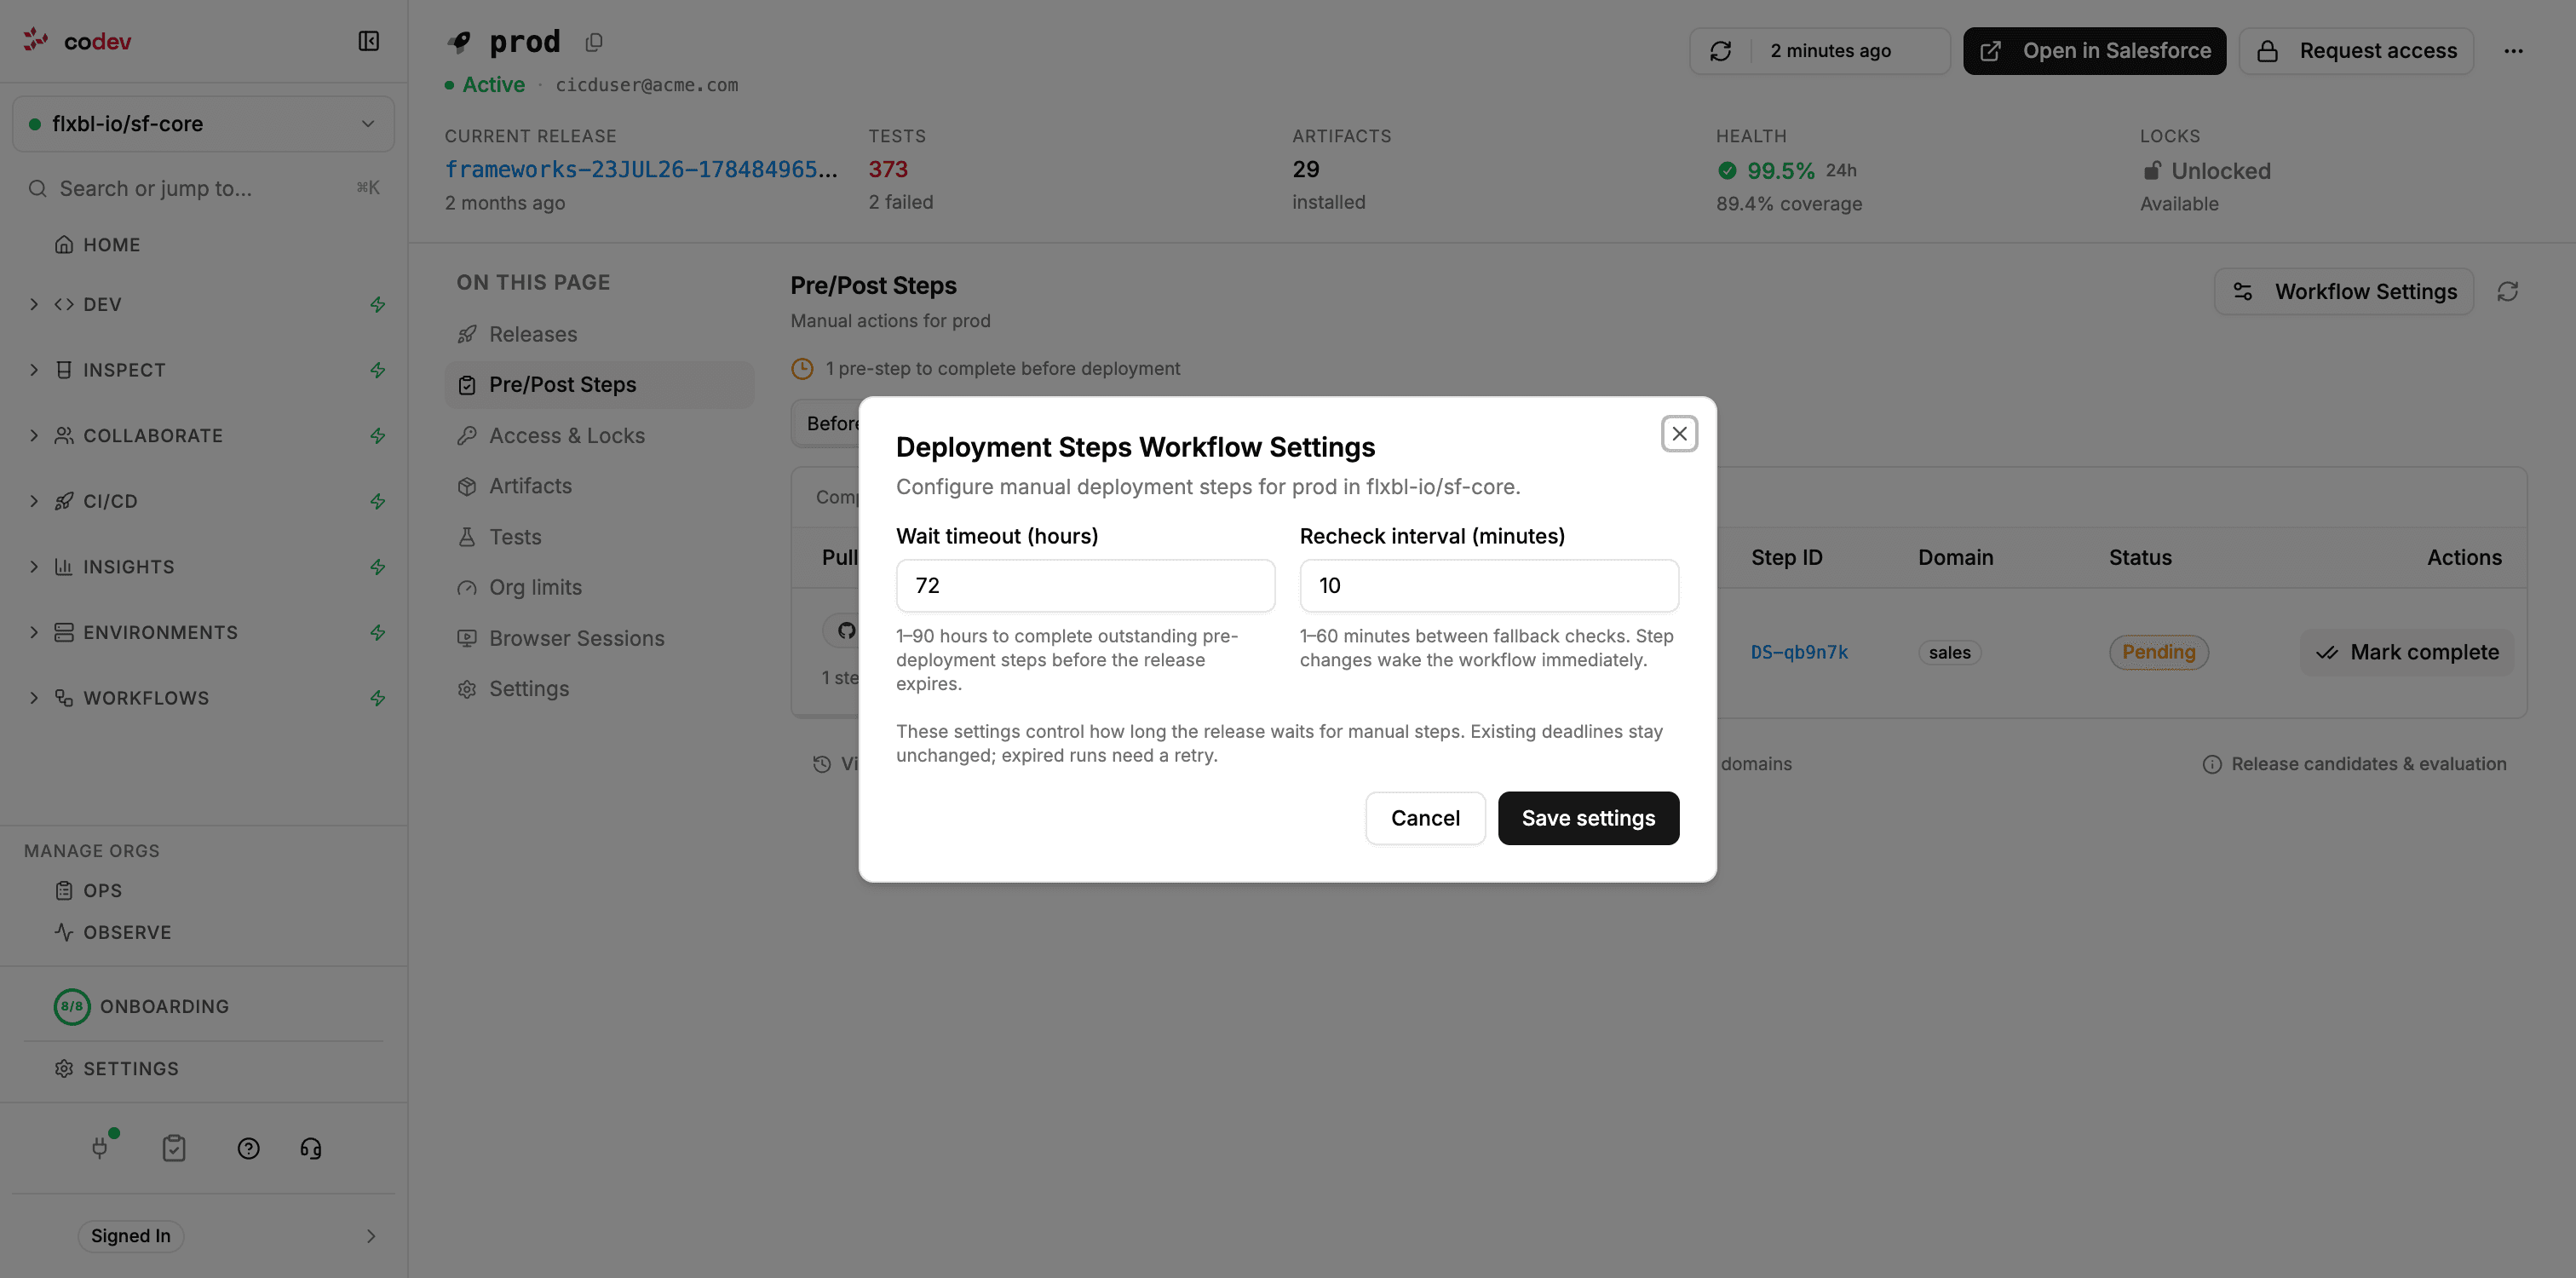Viewport: 2576px width, 1278px height.
Task: Cancel the workflow settings dialog
Action: tap(1425, 818)
